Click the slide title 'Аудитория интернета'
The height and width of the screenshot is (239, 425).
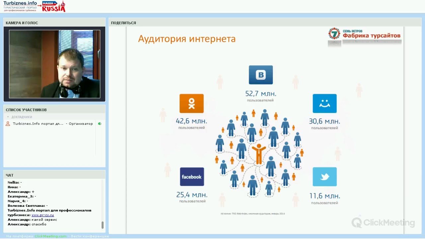point(187,39)
